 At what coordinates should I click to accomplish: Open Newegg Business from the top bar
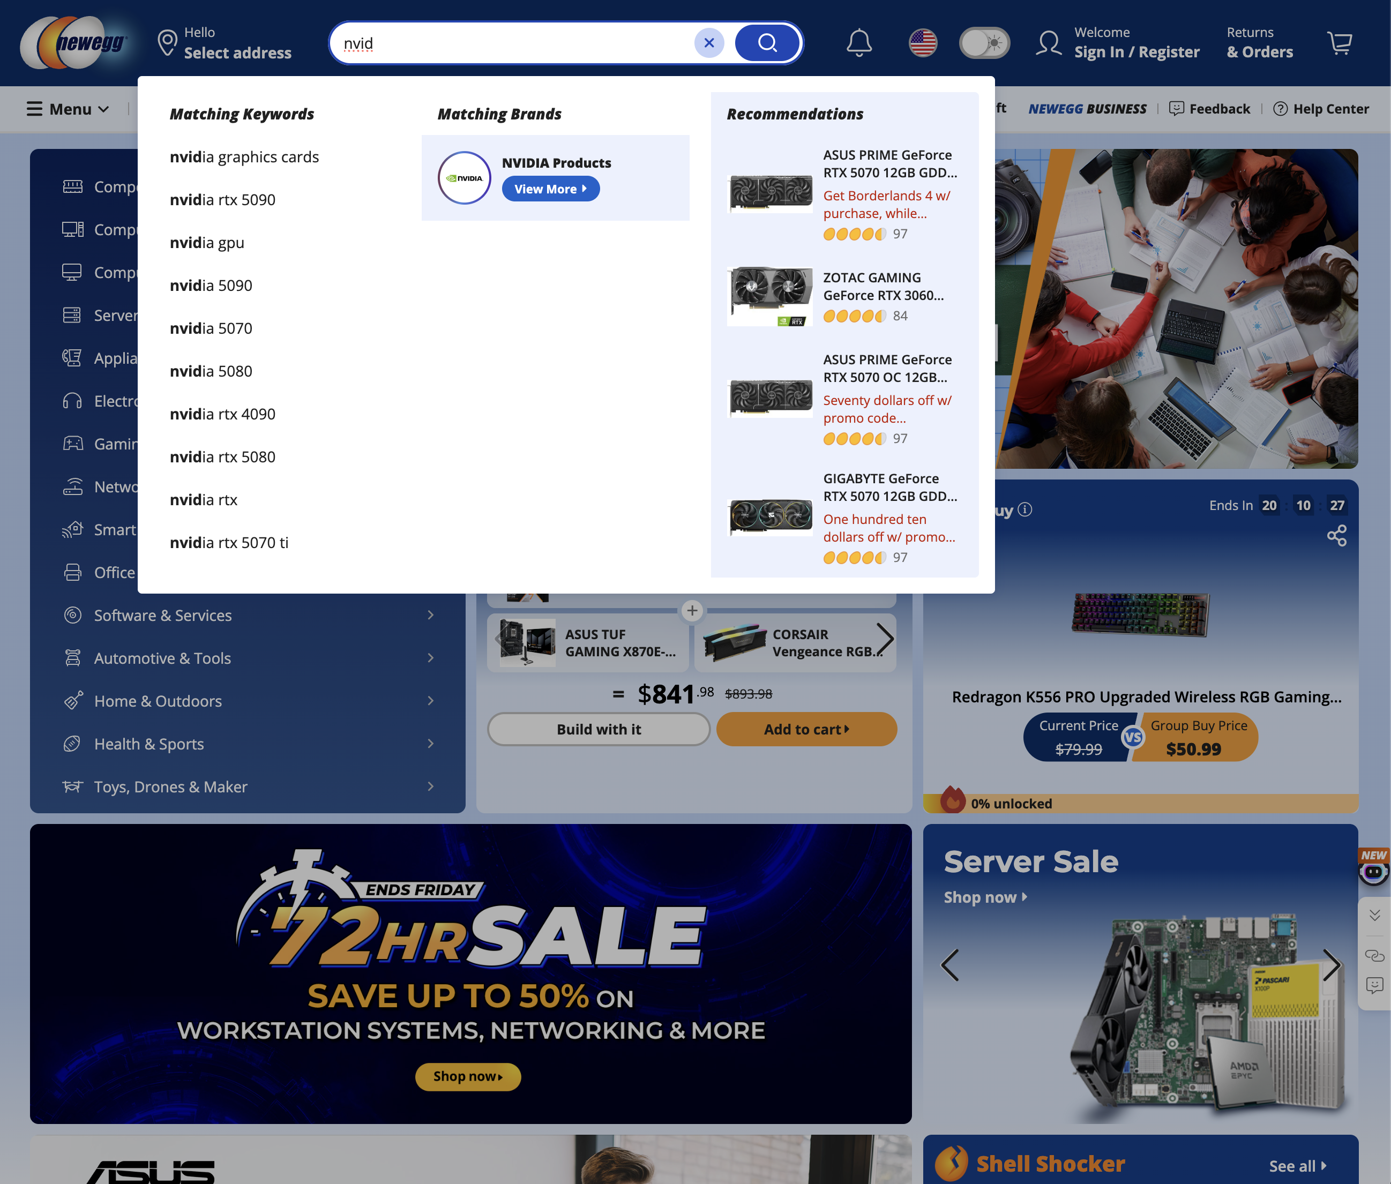pos(1087,109)
